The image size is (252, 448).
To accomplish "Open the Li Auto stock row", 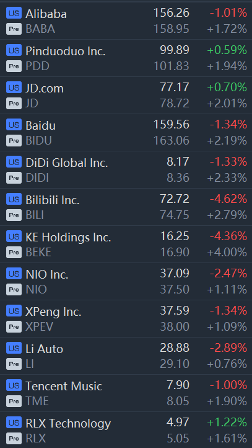I will point(126,356).
